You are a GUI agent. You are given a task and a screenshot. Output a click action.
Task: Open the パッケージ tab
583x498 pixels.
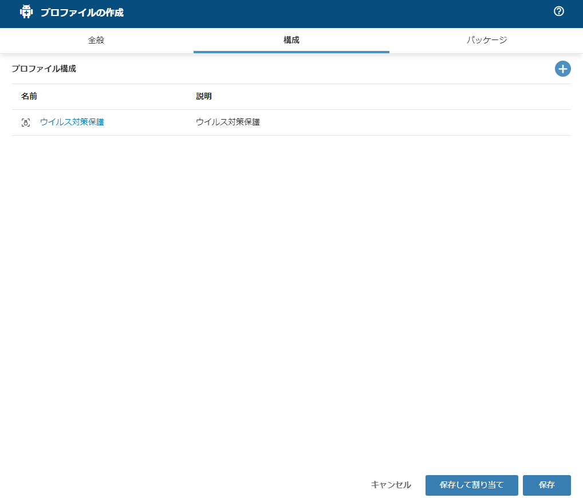486,40
